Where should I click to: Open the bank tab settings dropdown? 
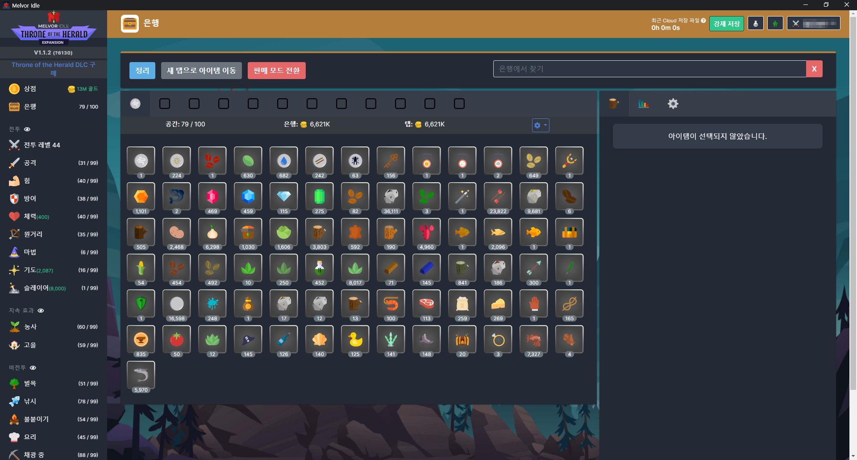pos(541,125)
